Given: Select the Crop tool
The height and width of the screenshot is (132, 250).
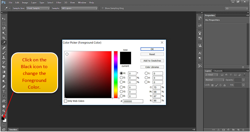Looking at the screenshot, I should point(4,38).
